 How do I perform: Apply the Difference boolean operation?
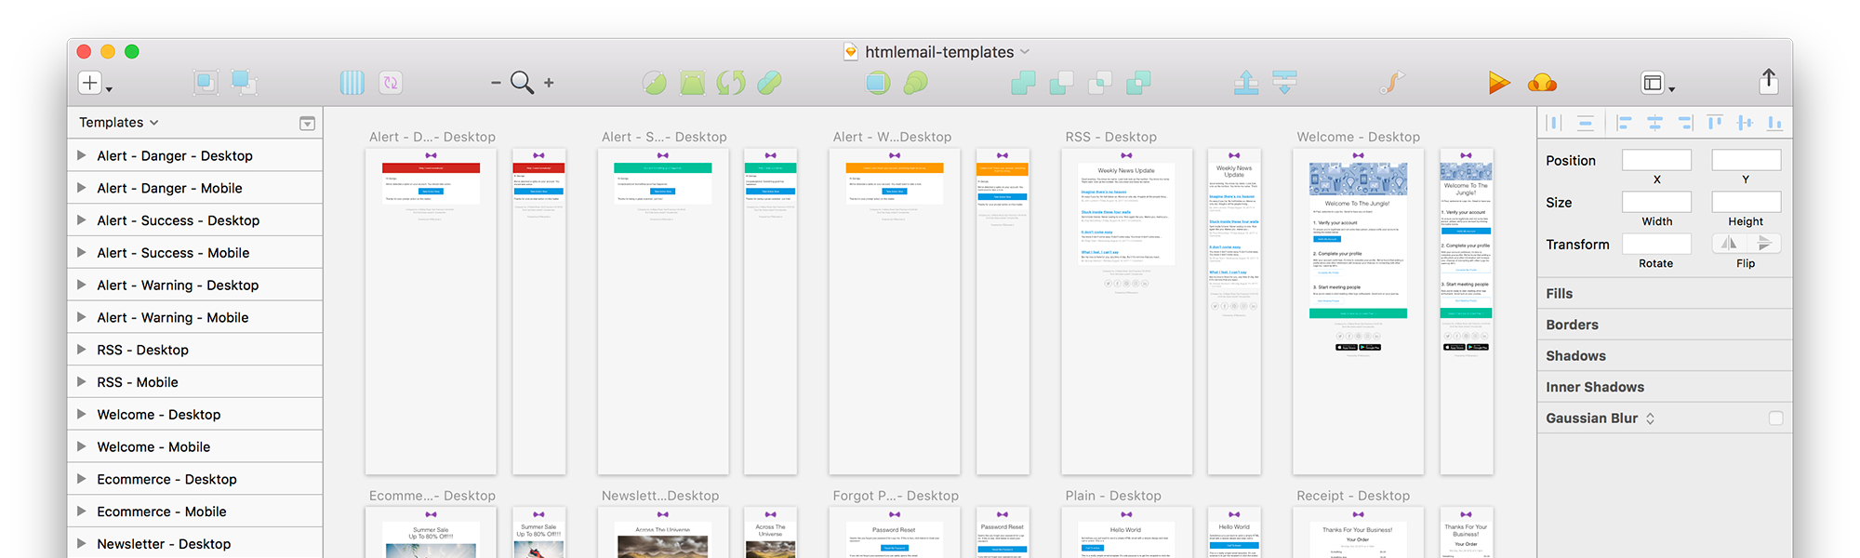(x=1138, y=83)
